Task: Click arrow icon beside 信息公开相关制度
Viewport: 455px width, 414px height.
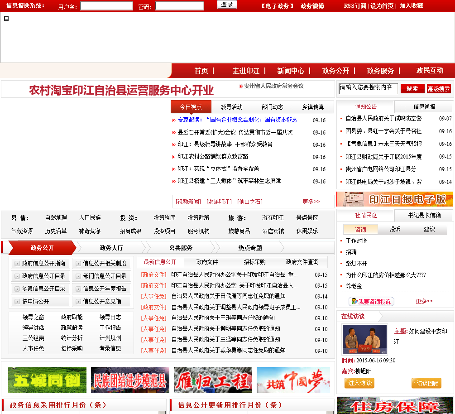Action: [x=78, y=264]
